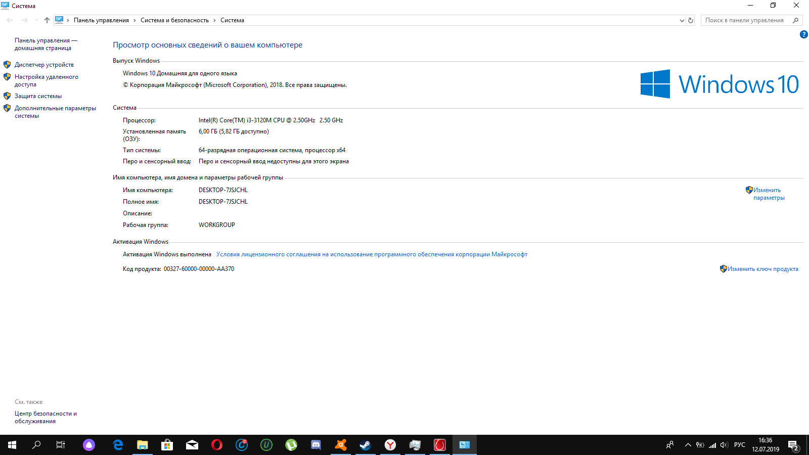Open Центр безопасности и обслуживания link
809x455 pixels.
click(46, 417)
